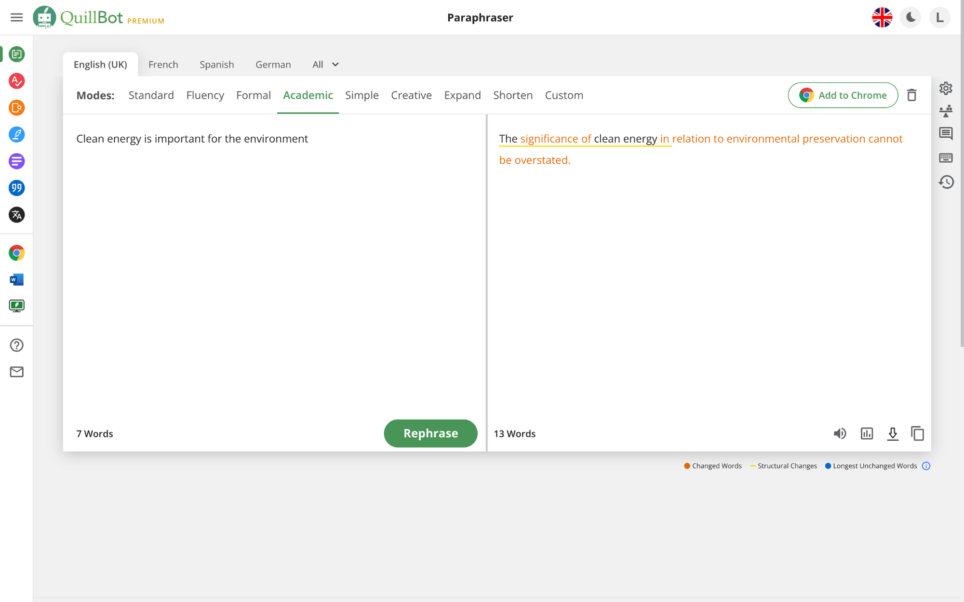
Task: Listen to the paraphrased text aloud
Action: pos(840,433)
